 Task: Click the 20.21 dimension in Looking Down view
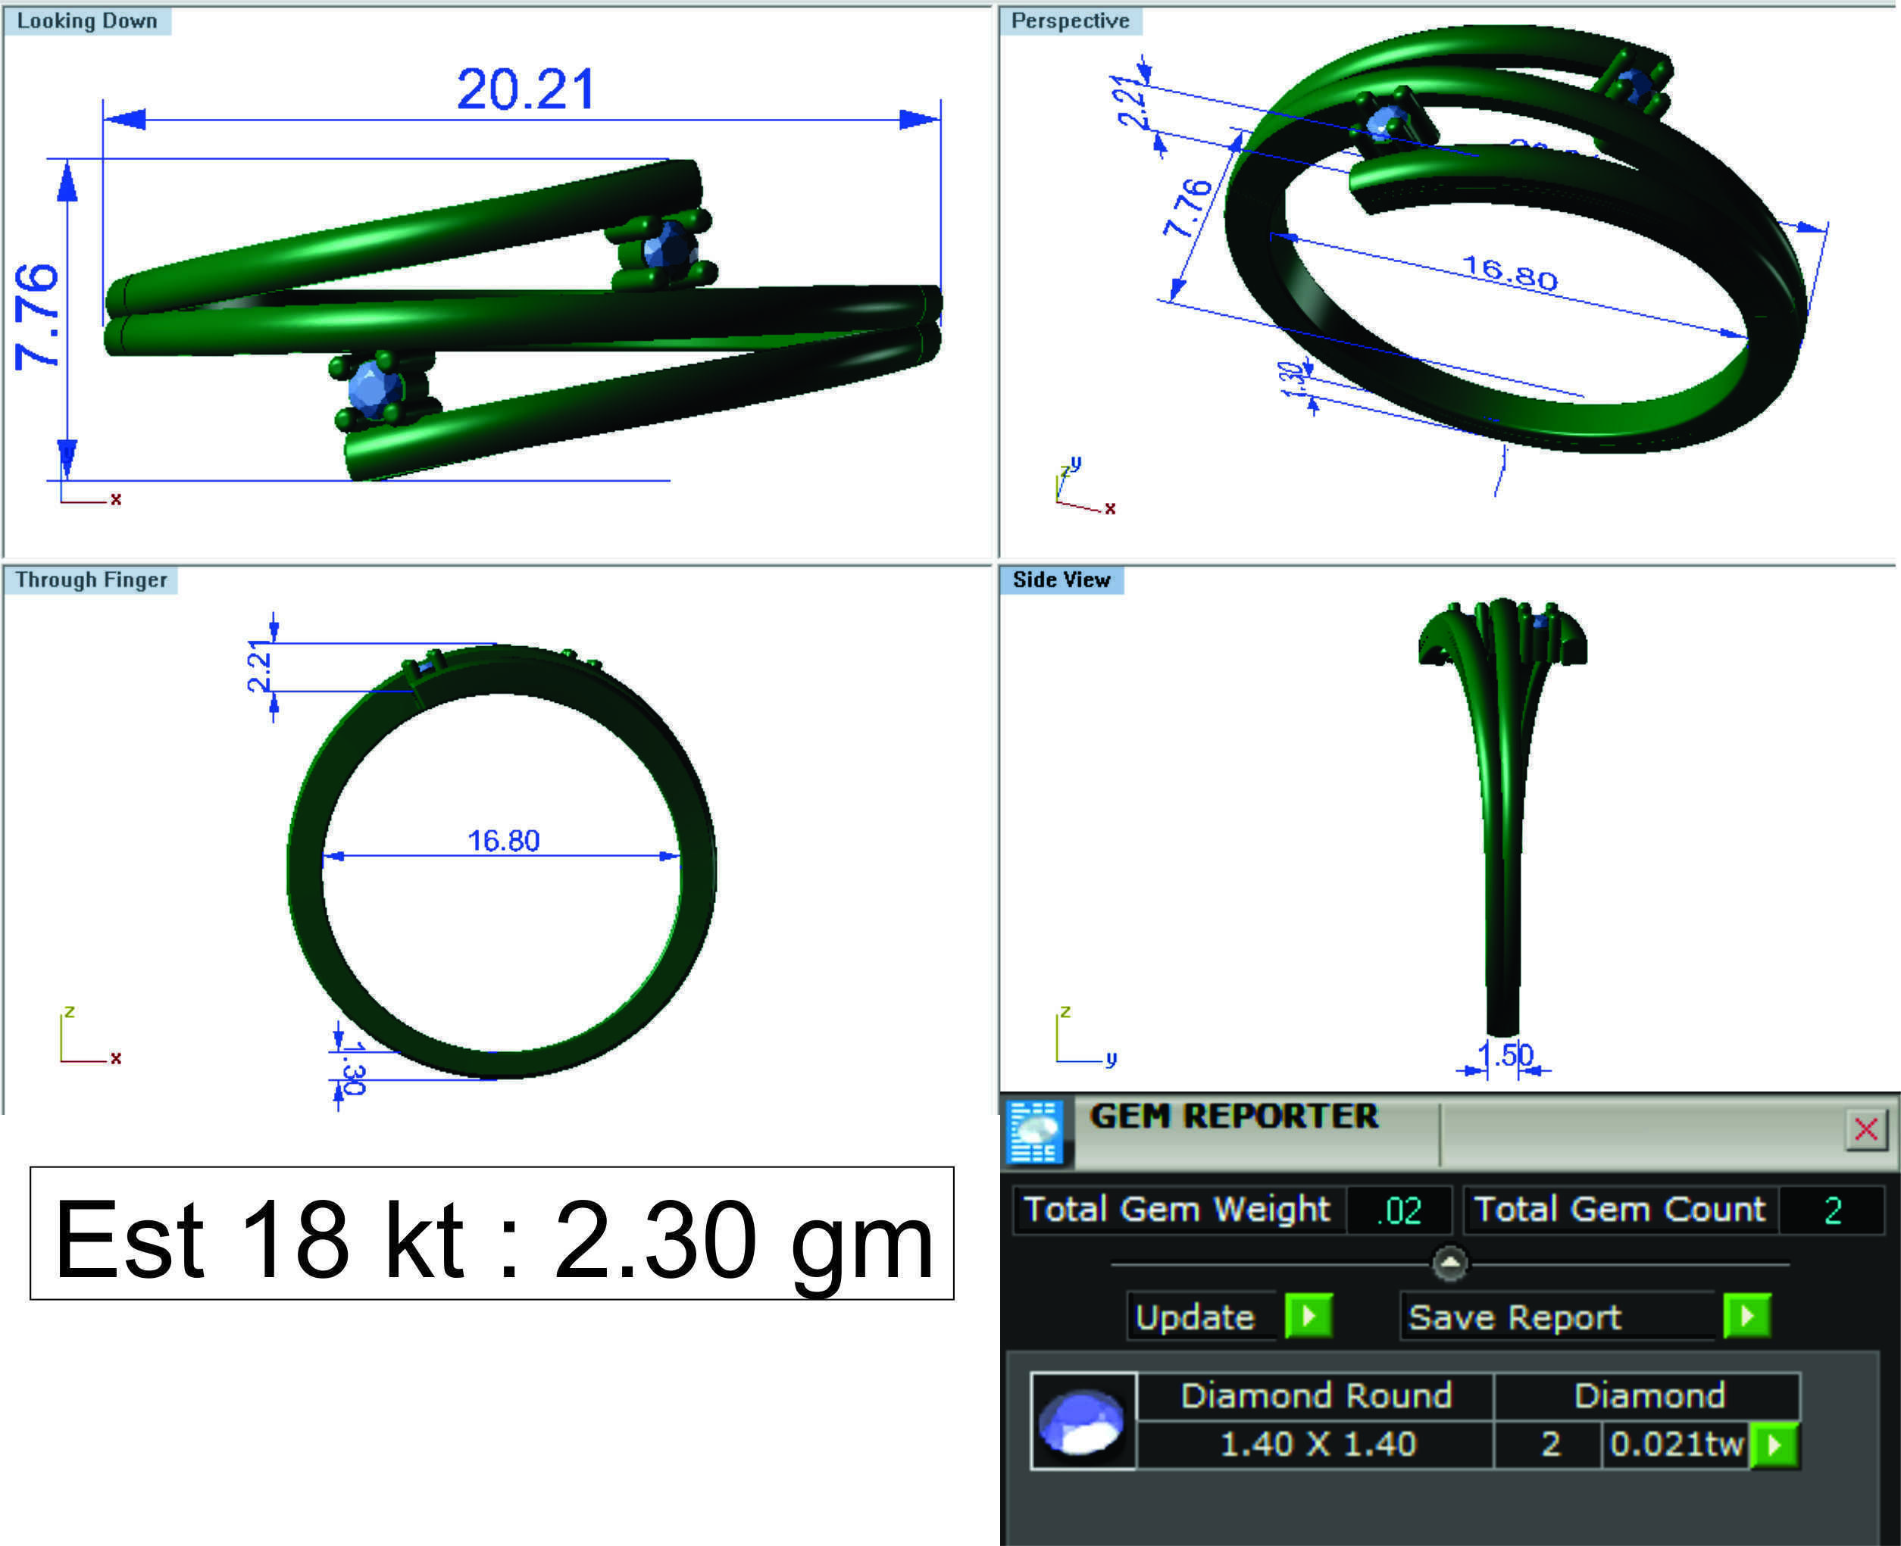(x=526, y=90)
